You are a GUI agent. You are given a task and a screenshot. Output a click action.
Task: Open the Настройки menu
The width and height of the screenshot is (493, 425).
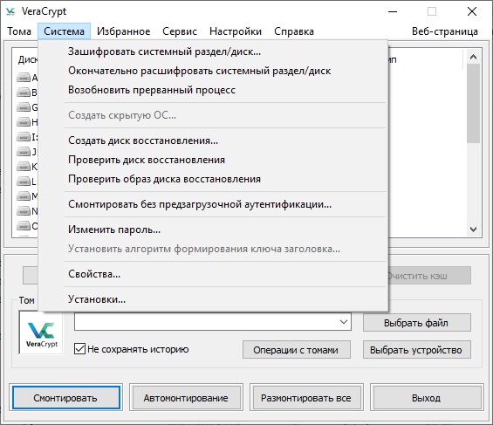pyautogui.click(x=236, y=31)
